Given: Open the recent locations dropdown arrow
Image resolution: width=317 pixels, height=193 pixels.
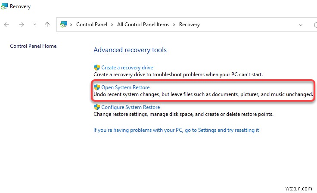Looking at the screenshot, I should (34, 25).
